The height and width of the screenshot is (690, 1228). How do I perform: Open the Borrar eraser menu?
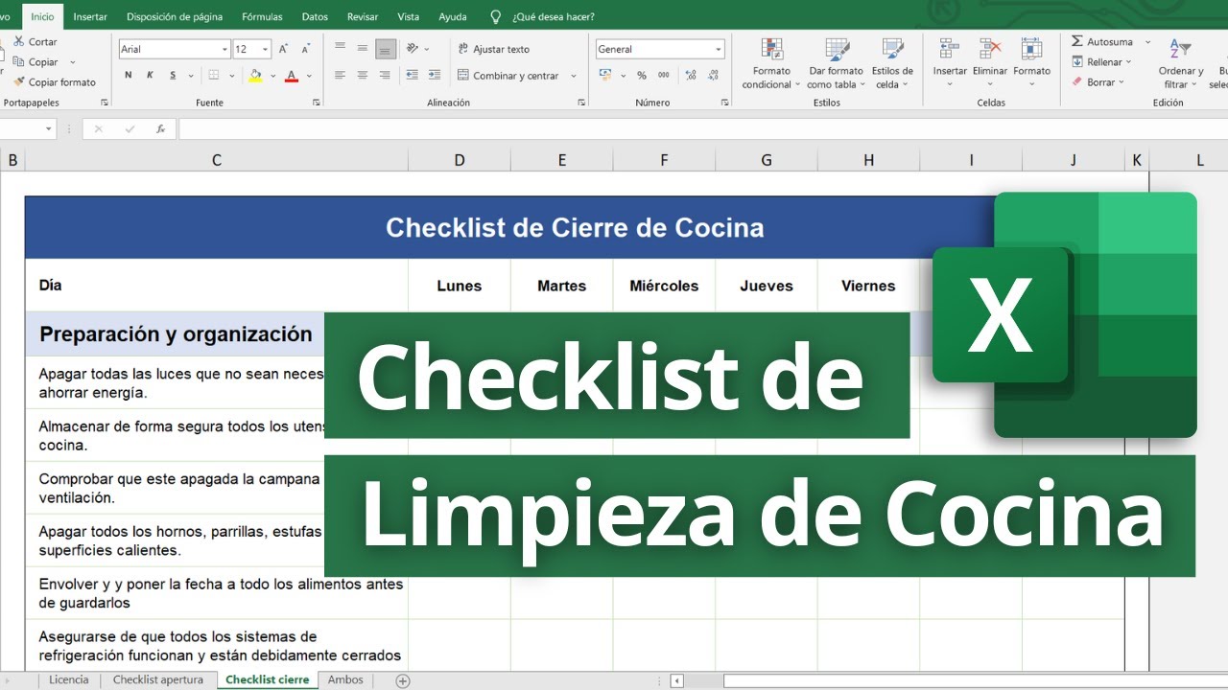1097,82
